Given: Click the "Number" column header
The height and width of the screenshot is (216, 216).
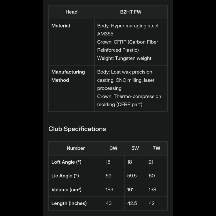Looking at the screenshot, I should coord(76,148).
